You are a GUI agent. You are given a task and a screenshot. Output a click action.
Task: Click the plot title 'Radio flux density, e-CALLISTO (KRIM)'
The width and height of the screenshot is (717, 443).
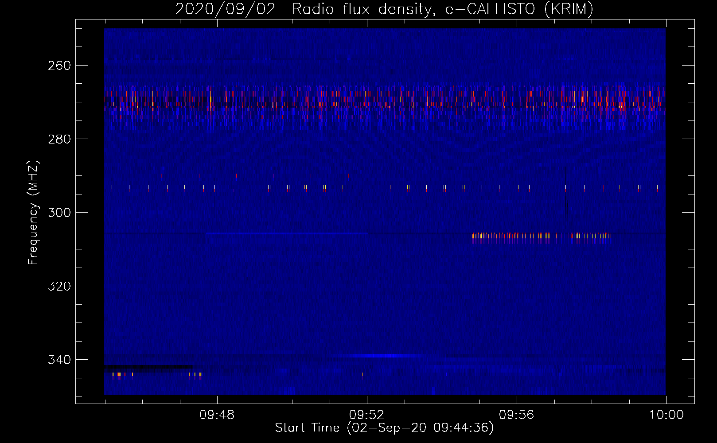[442, 9]
